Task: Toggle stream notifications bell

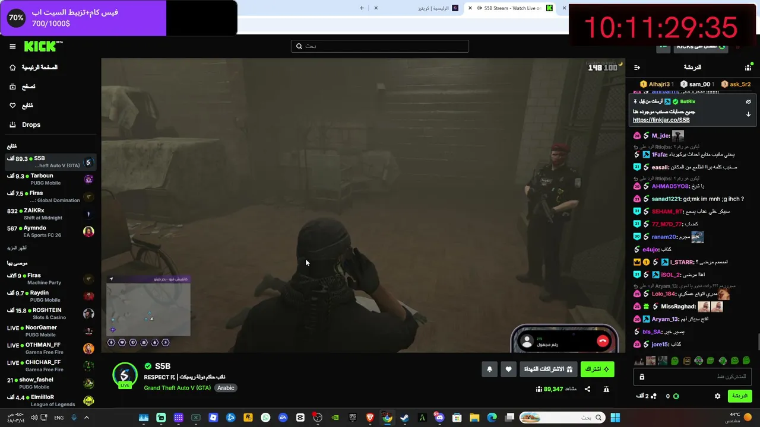Action: point(489,369)
